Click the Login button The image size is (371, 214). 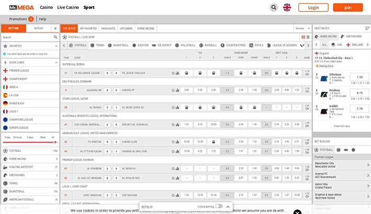(x=314, y=7)
